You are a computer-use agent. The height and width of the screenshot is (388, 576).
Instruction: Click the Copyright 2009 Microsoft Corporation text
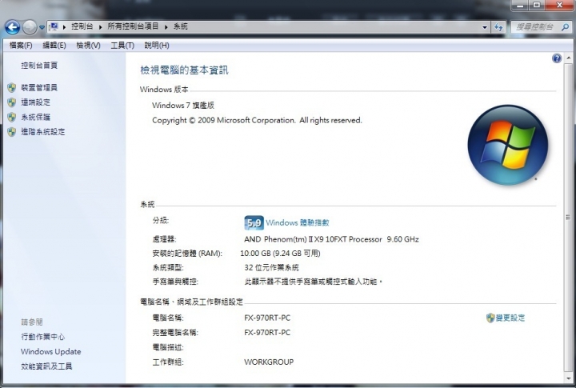tap(257, 121)
